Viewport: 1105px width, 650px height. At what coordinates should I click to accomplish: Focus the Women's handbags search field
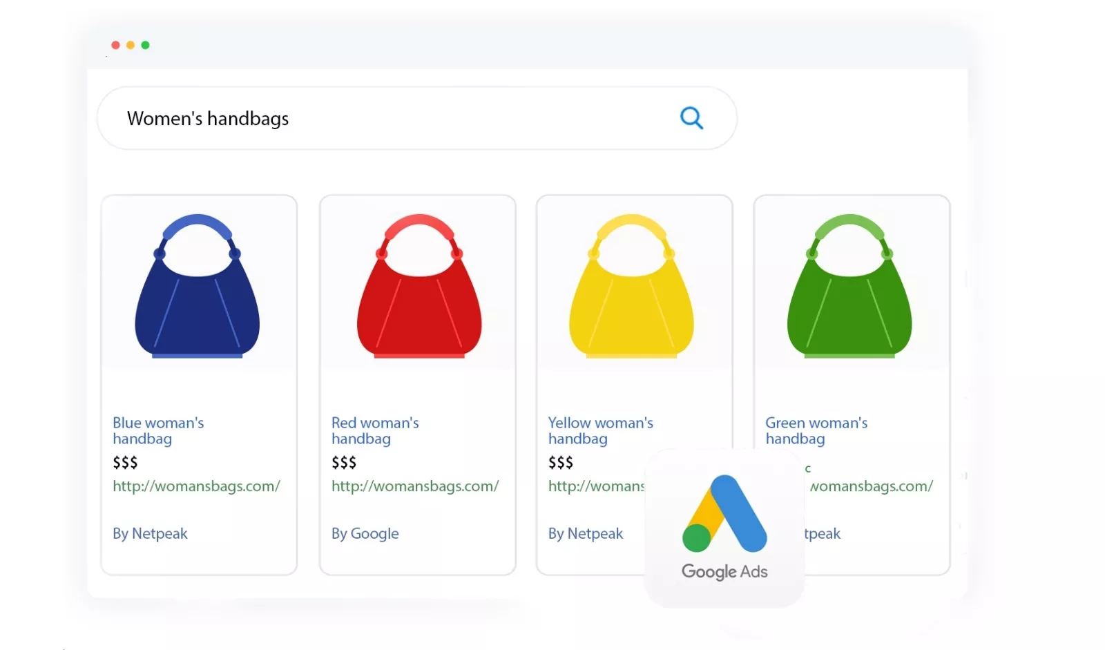[x=417, y=118]
